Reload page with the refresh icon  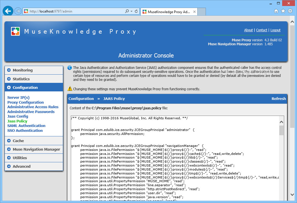[136, 11]
